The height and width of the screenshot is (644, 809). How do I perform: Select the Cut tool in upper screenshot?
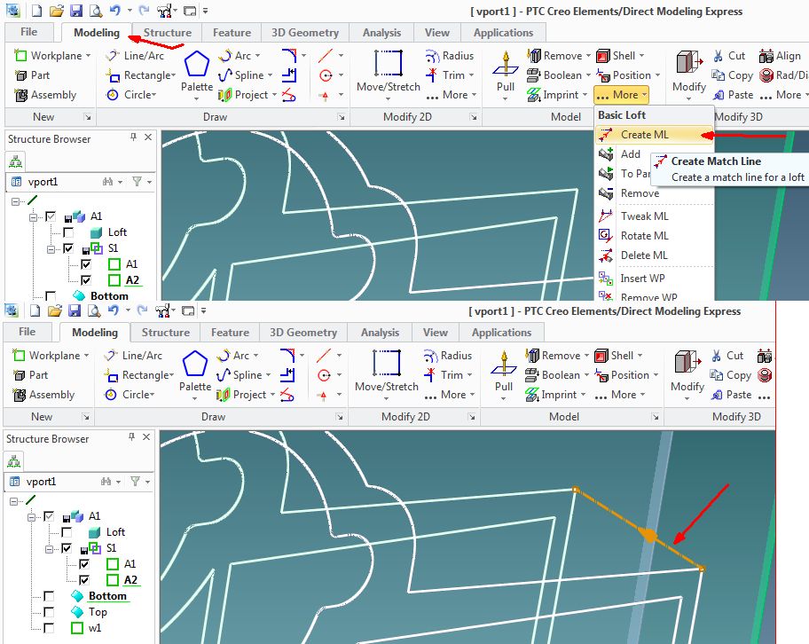tap(729, 56)
